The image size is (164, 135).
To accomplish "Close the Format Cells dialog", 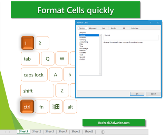I will [x=158, y=23].
